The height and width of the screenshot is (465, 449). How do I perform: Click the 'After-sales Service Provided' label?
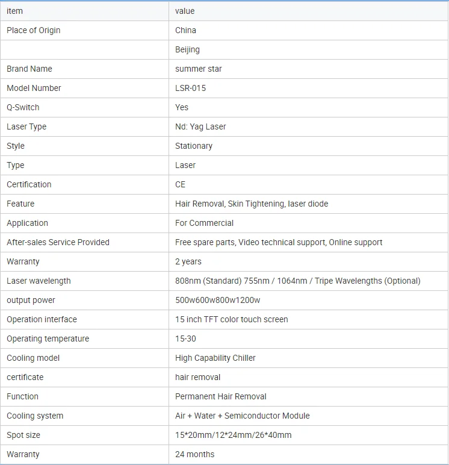(58, 242)
